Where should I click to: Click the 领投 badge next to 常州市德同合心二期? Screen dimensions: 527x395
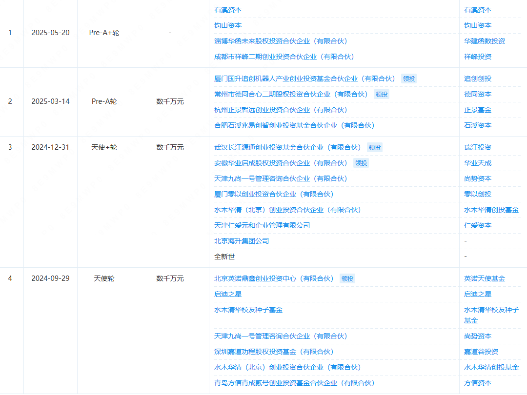[x=381, y=94]
